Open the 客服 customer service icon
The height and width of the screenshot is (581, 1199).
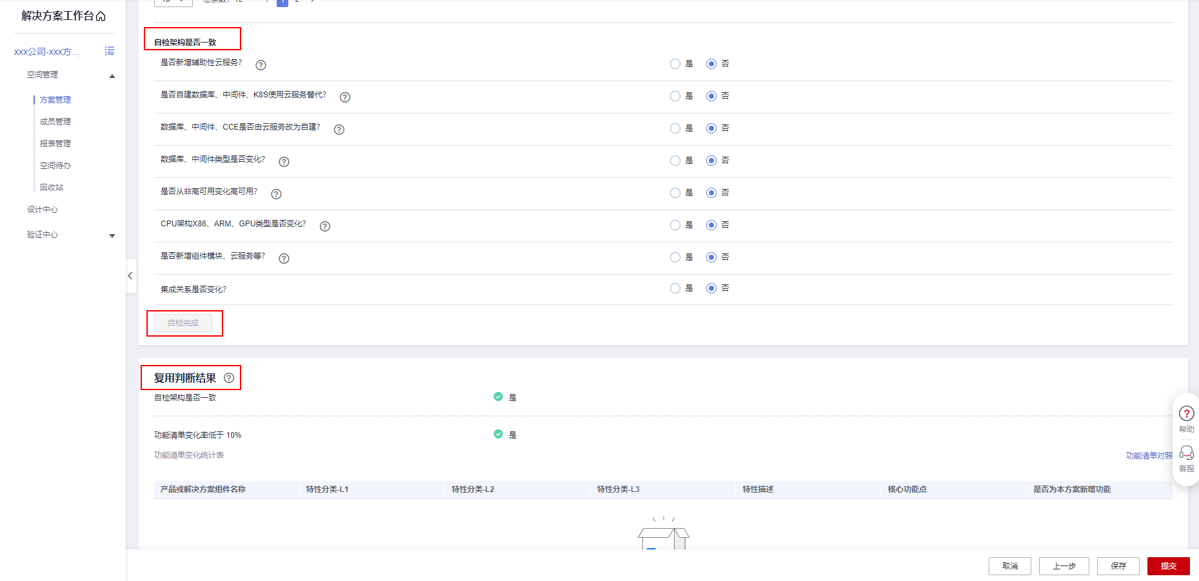pyautogui.click(x=1186, y=452)
